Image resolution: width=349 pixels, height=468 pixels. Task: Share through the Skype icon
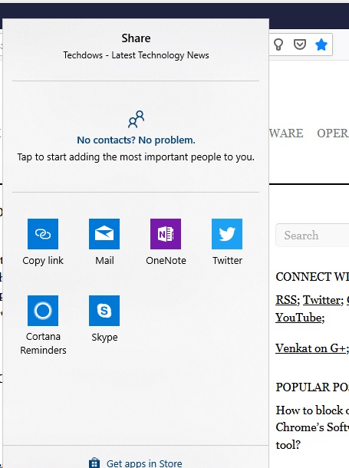coord(104,311)
